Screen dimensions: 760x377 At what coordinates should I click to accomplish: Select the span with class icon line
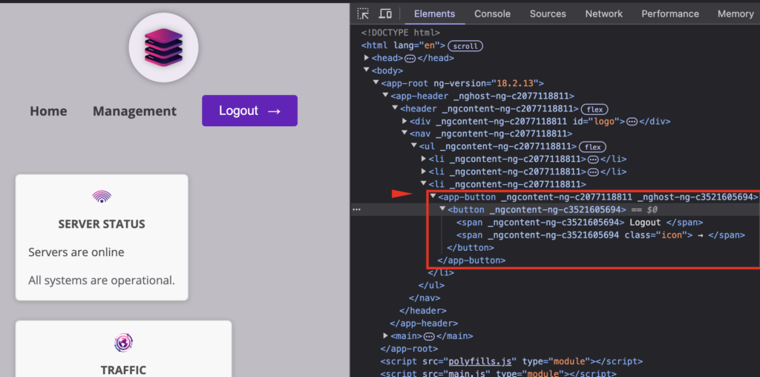600,235
